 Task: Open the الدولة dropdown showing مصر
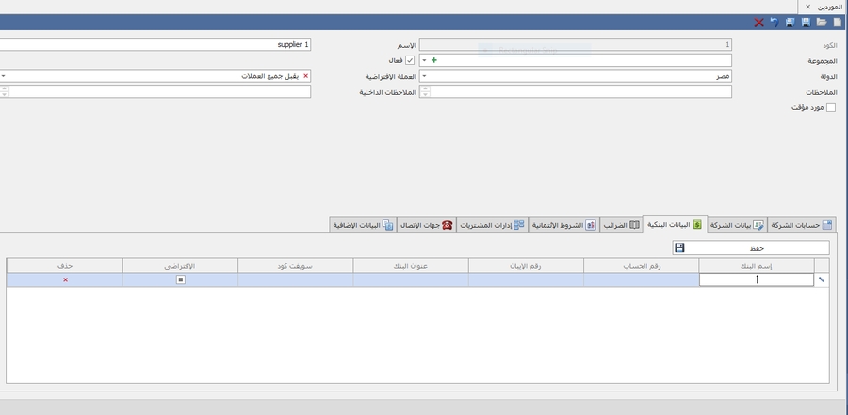[x=423, y=76]
